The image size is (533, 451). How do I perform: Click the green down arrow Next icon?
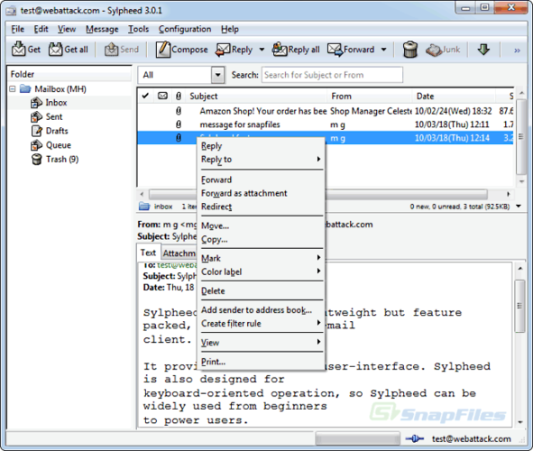[x=483, y=50]
